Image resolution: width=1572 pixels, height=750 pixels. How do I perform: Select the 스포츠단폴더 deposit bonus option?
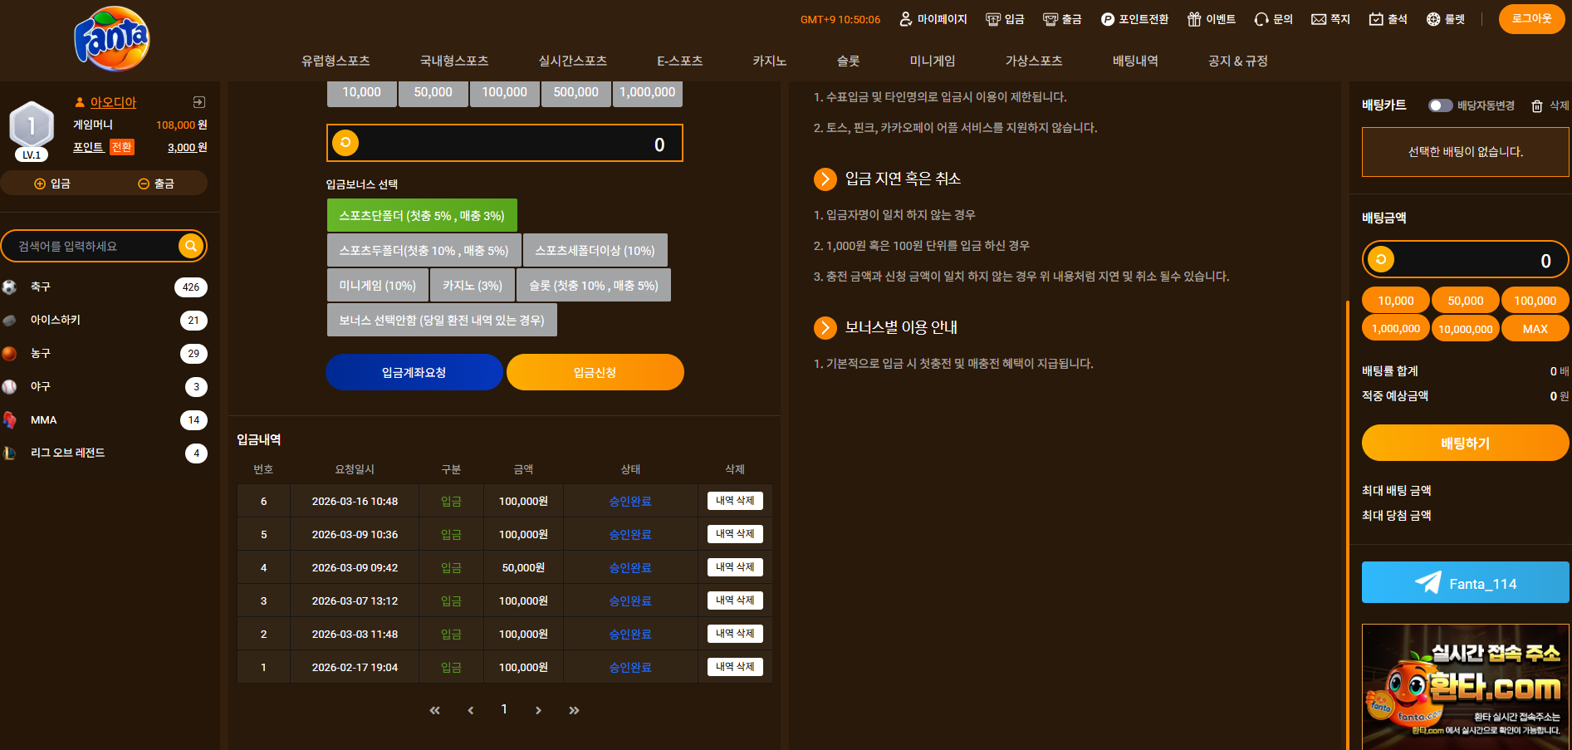[422, 216]
